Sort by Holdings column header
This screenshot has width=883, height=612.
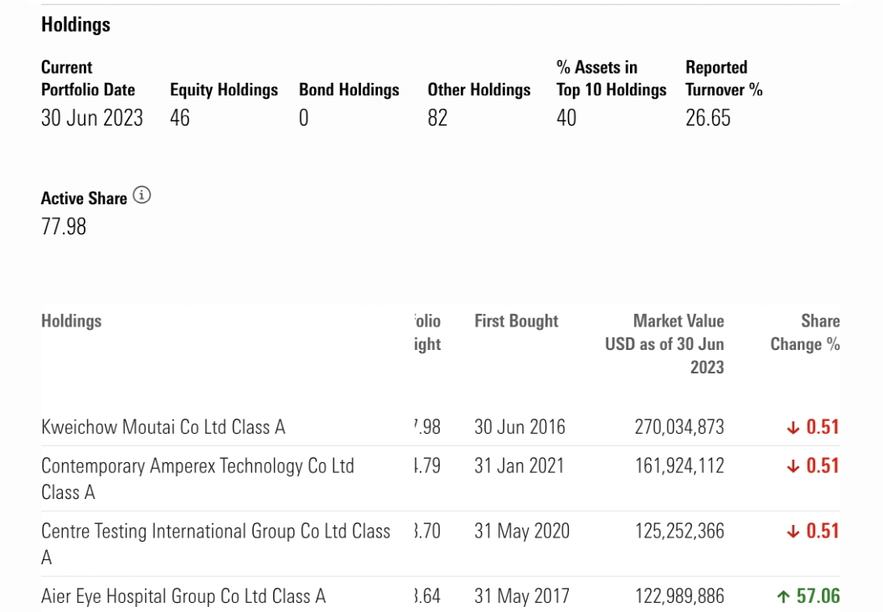click(71, 321)
